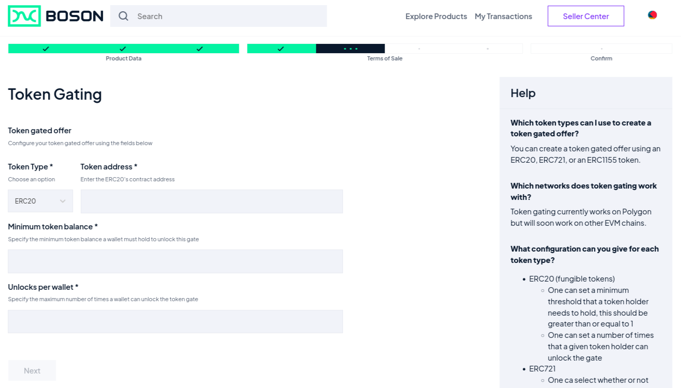
Task: Click the Confirm progress bar segment
Action: click(601, 48)
